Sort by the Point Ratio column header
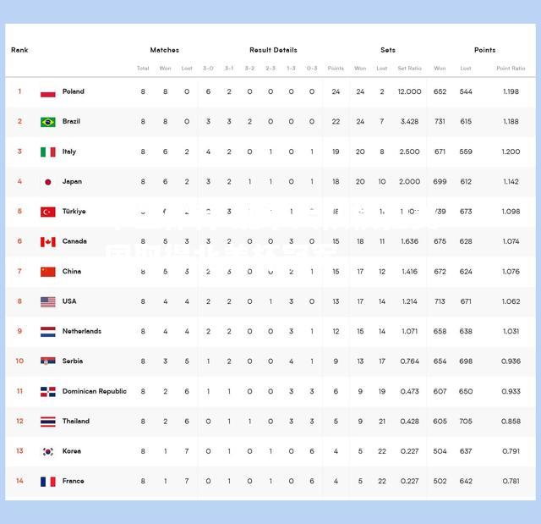541x524 pixels. 511,69
